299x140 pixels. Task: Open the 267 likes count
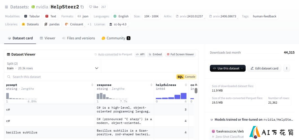click(x=104, y=7)
